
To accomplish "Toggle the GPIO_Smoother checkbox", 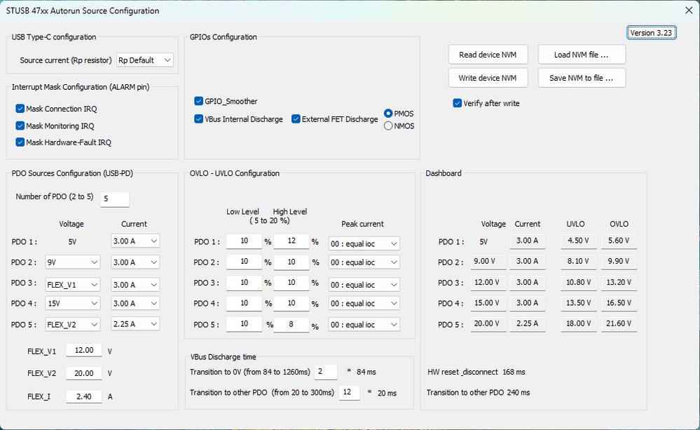I will pos(199,102).
